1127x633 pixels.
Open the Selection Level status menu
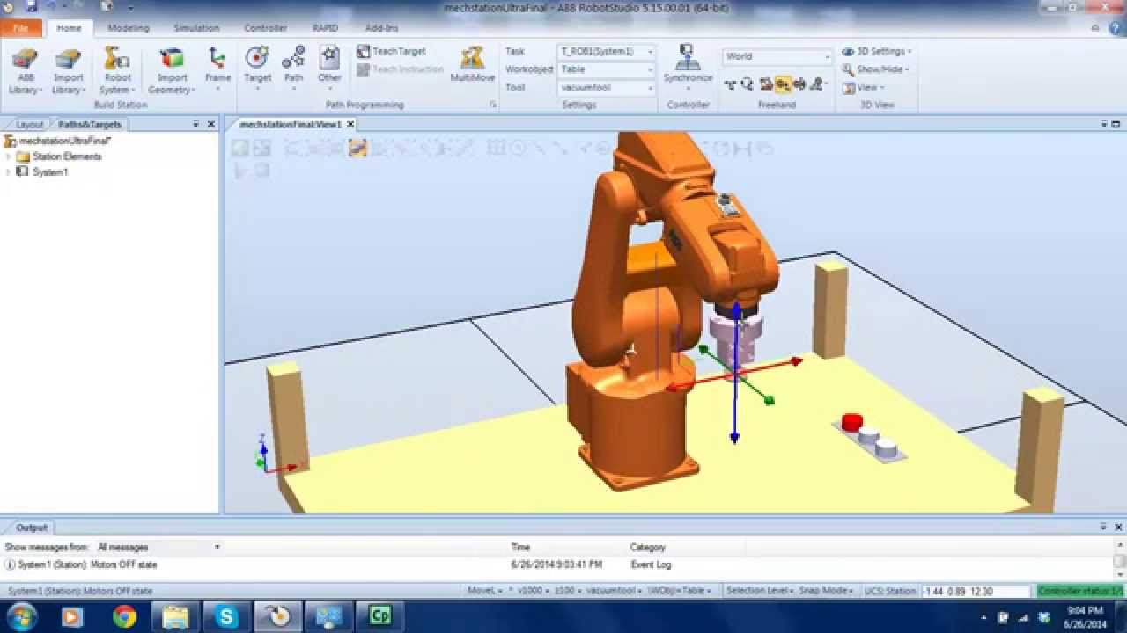point(761,591)
